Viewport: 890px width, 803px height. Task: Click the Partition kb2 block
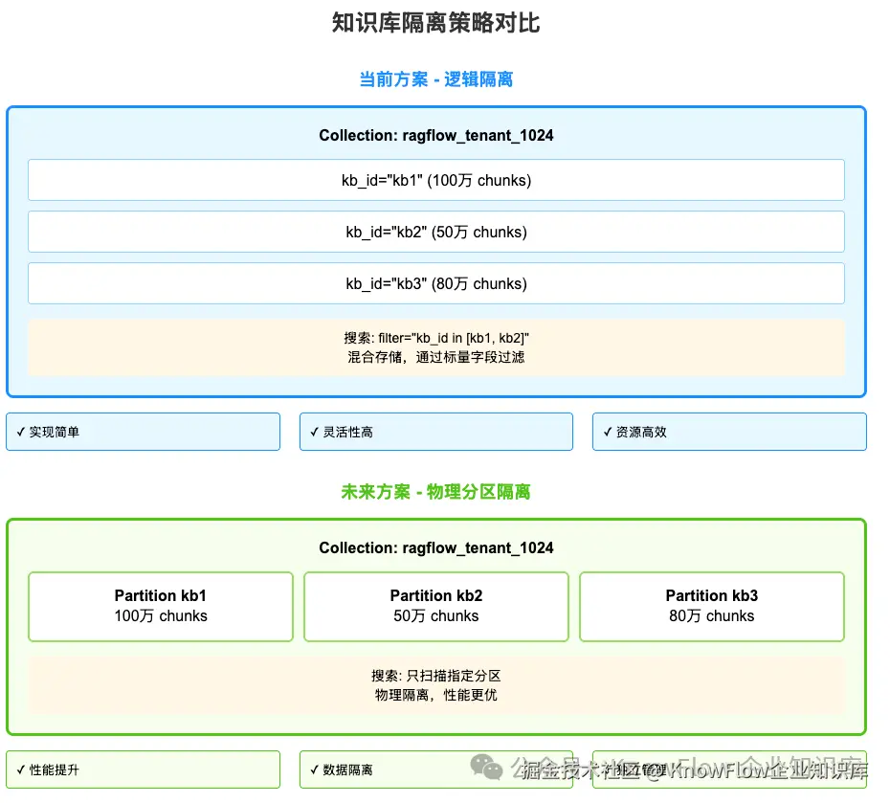pos(435,606)
